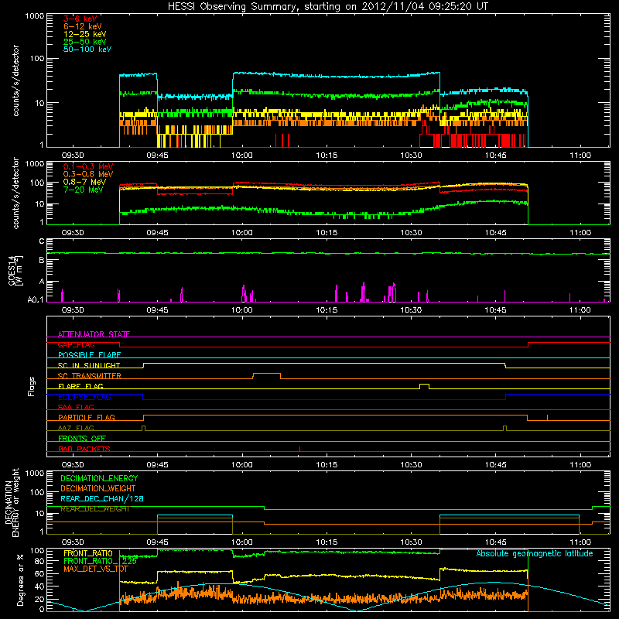The image size is (619, 619).
Task: Click the HESSI Observing Summary plot title
Action: pyautogui.click(x=328, y=7)
